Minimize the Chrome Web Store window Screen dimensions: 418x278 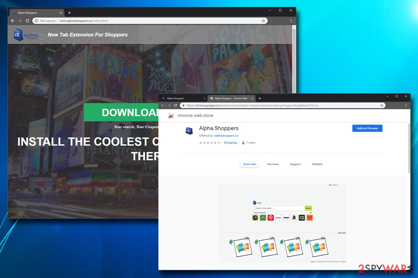tap(387, 96)
